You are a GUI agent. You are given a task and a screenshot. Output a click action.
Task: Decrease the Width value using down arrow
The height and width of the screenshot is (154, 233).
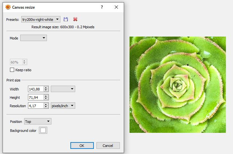[x=46, y=90]
